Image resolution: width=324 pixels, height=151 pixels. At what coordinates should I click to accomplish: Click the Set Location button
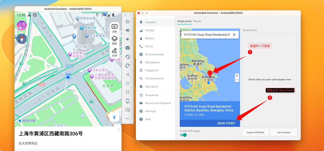pos(284,132)
